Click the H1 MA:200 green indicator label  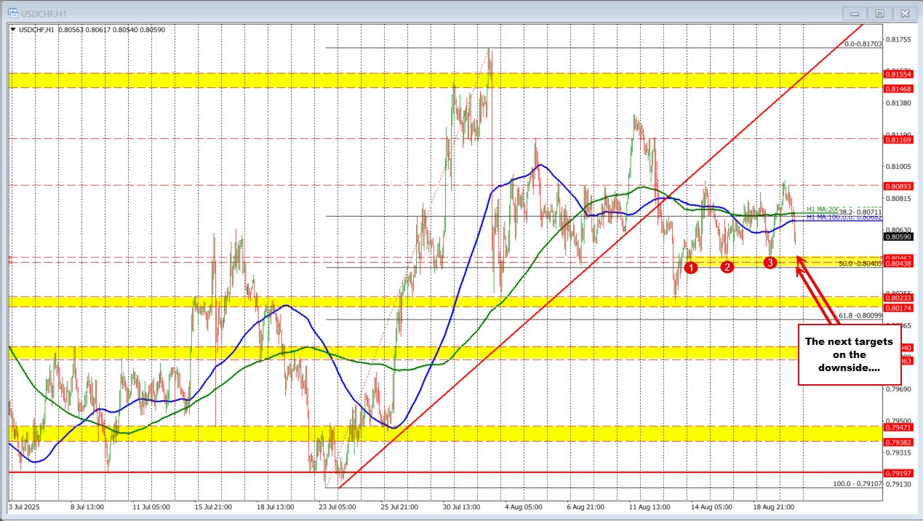822,210
